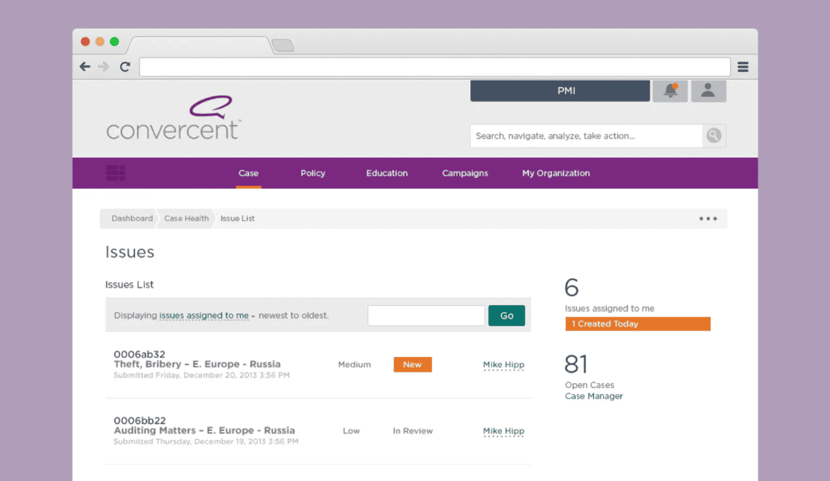Open the Education tab
830x481 pixels.
[x=387, y=173]
